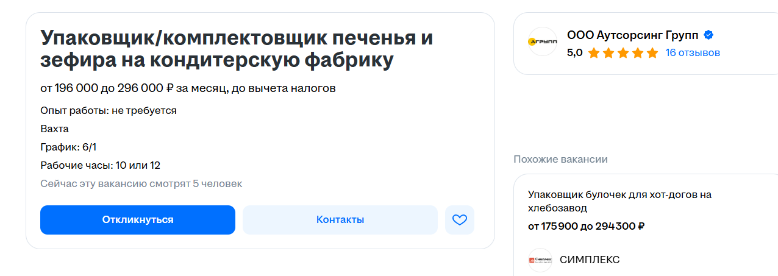Click the five-star rating icons
The height and width of the screenshot is (276, 778).
(623, 53)
